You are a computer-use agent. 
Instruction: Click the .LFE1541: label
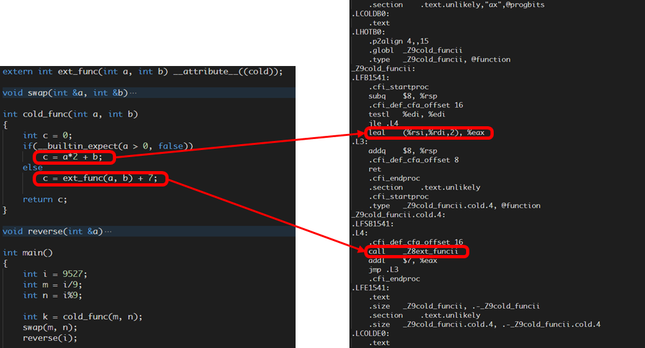pos(371,288)
